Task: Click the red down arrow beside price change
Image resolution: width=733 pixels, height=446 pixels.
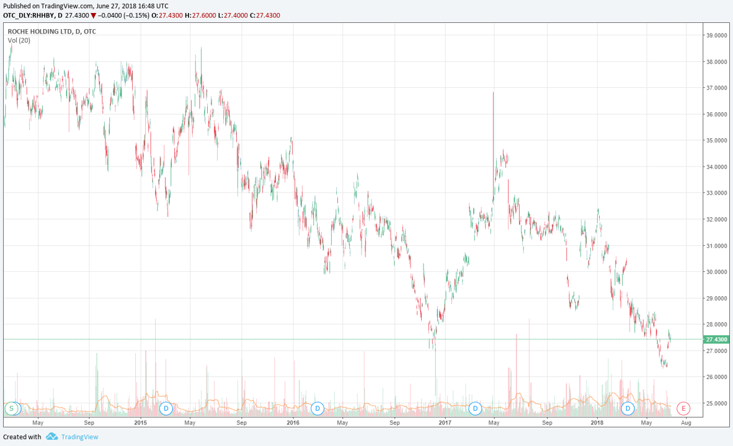Action: [x=93, y=15]
